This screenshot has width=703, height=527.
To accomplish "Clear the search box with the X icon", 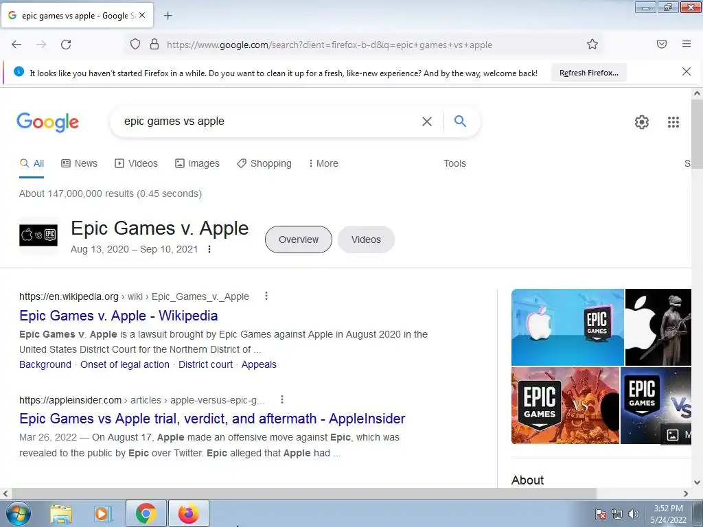I will (x=427, y=121).
